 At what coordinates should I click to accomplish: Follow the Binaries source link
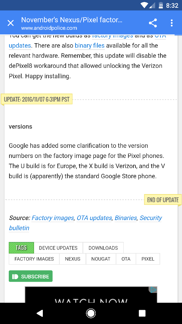[x=126, y=218]
